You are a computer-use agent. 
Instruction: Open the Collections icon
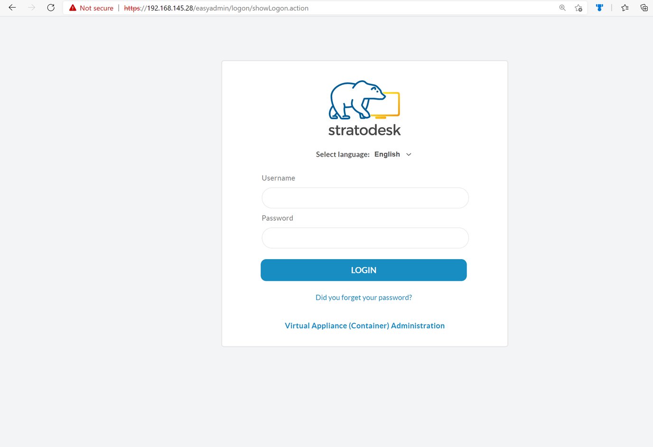[x=644, y=8]
